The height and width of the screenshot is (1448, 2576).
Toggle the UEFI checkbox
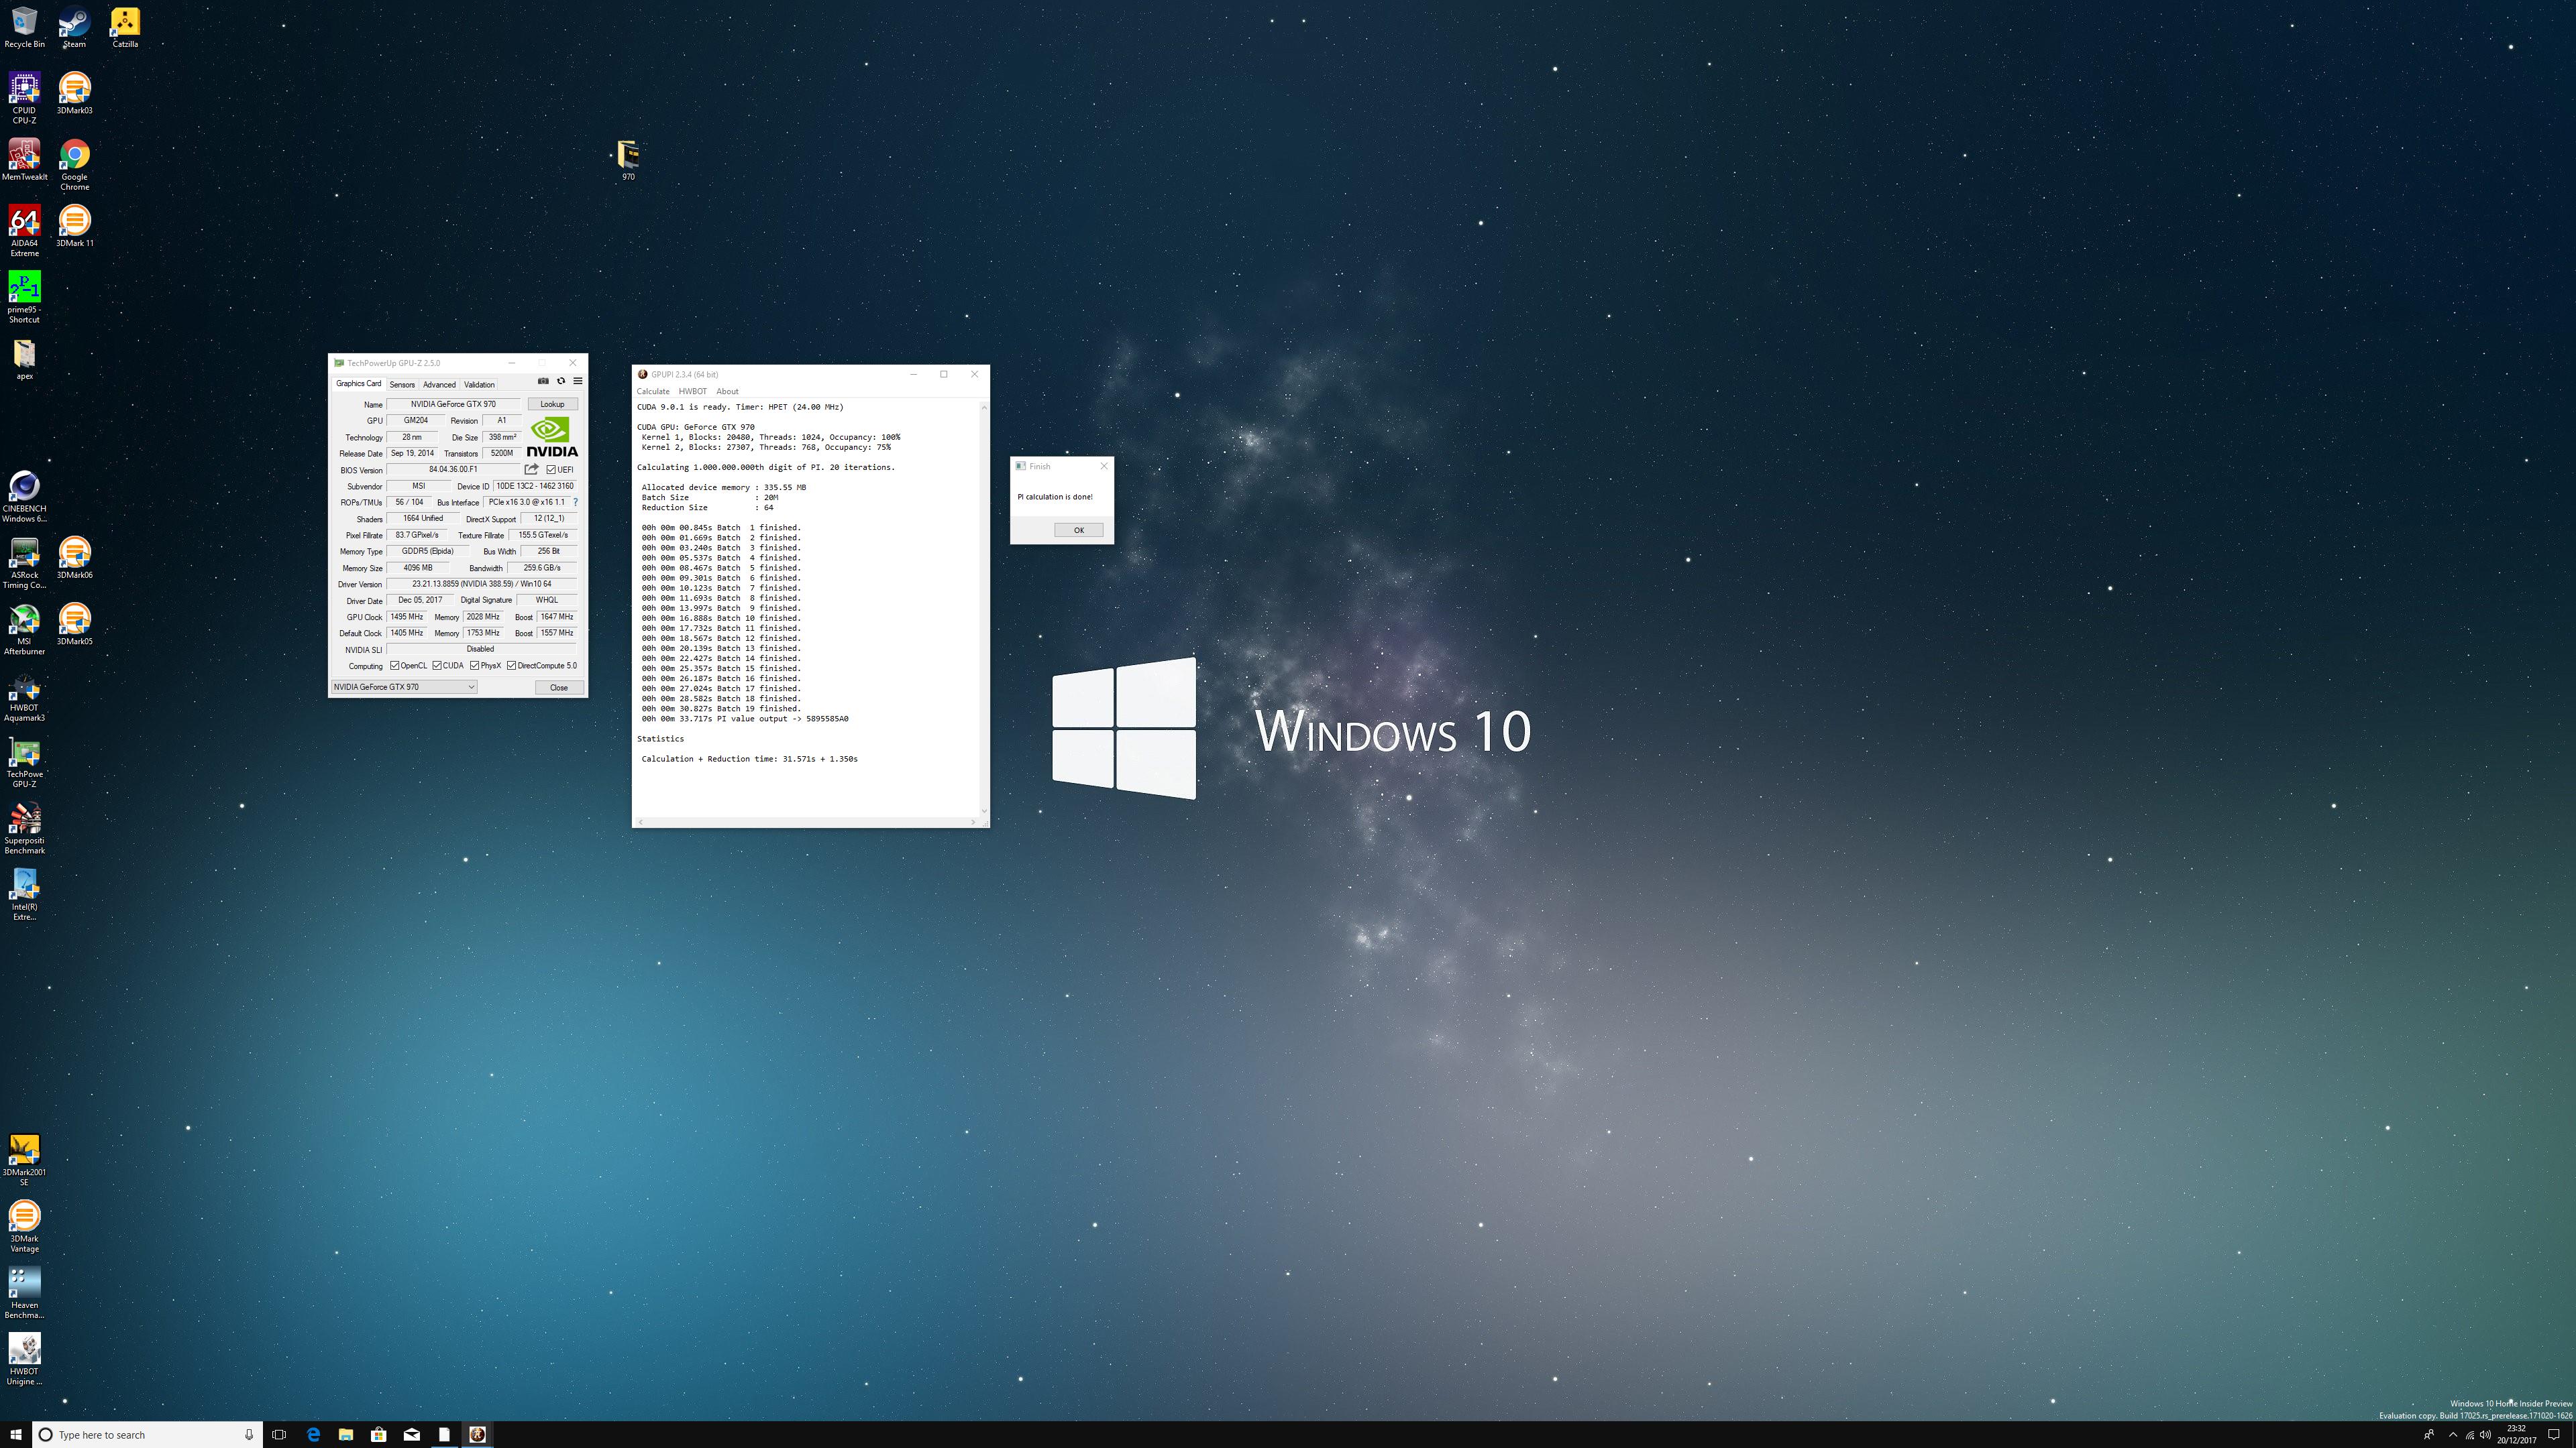[551, 470]
